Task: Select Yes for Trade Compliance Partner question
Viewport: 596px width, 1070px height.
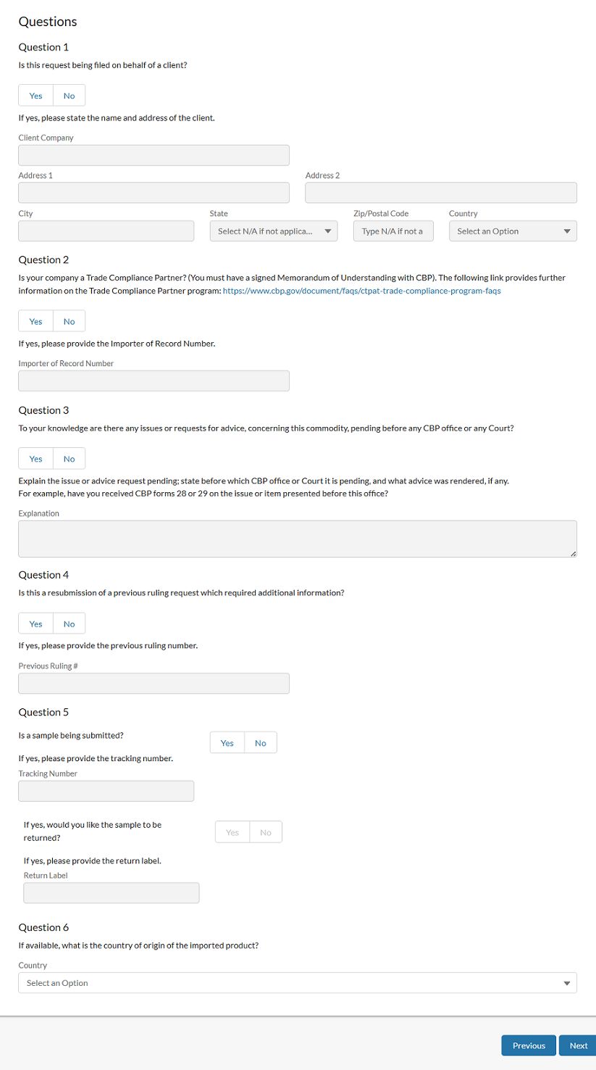Action: click(35, 321)
